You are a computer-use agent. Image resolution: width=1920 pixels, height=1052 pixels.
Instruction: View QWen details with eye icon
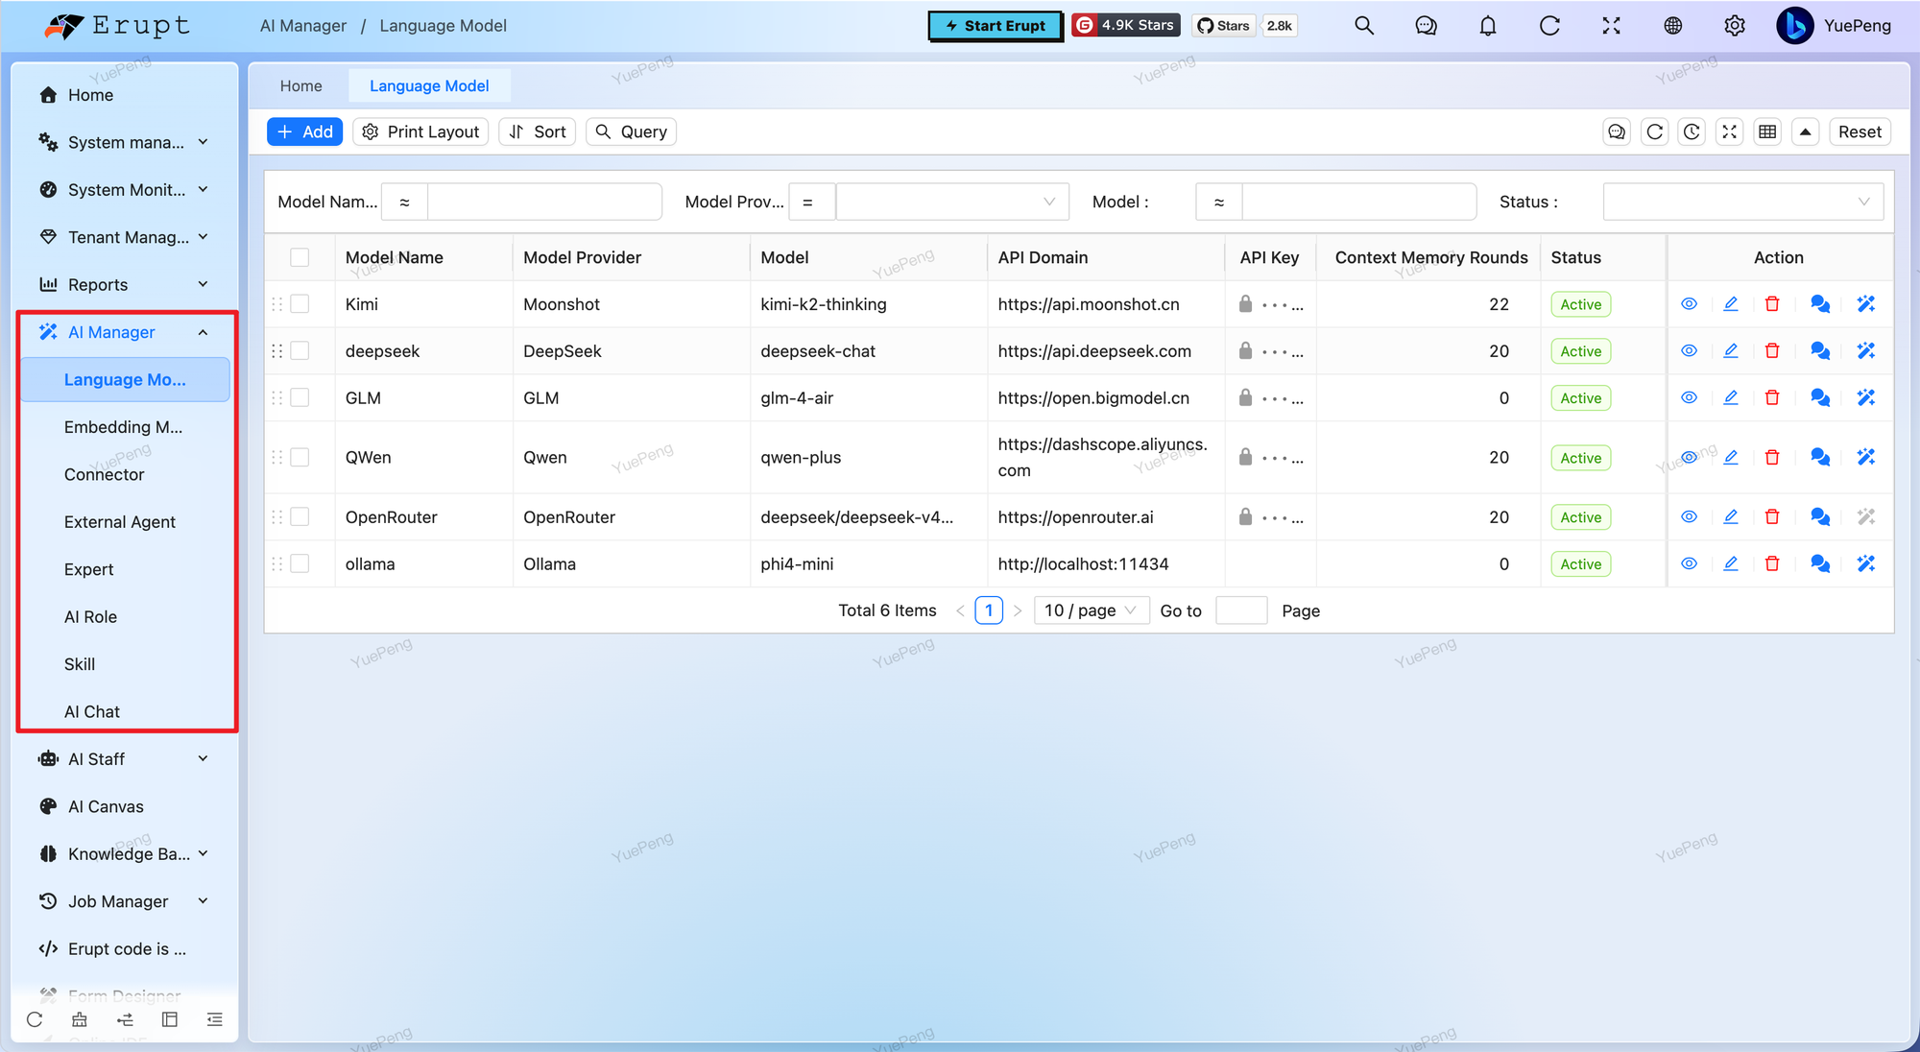click(1690, 458)
